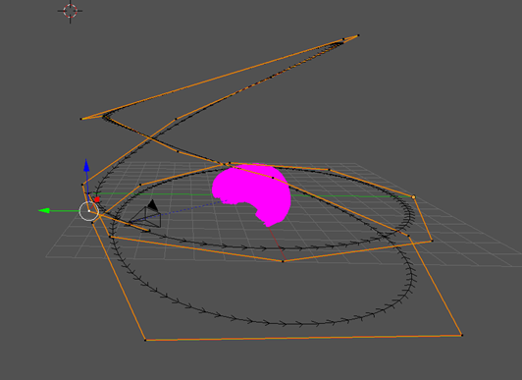Click the camera's black up-direction triangle

click(x=153, y=205)
